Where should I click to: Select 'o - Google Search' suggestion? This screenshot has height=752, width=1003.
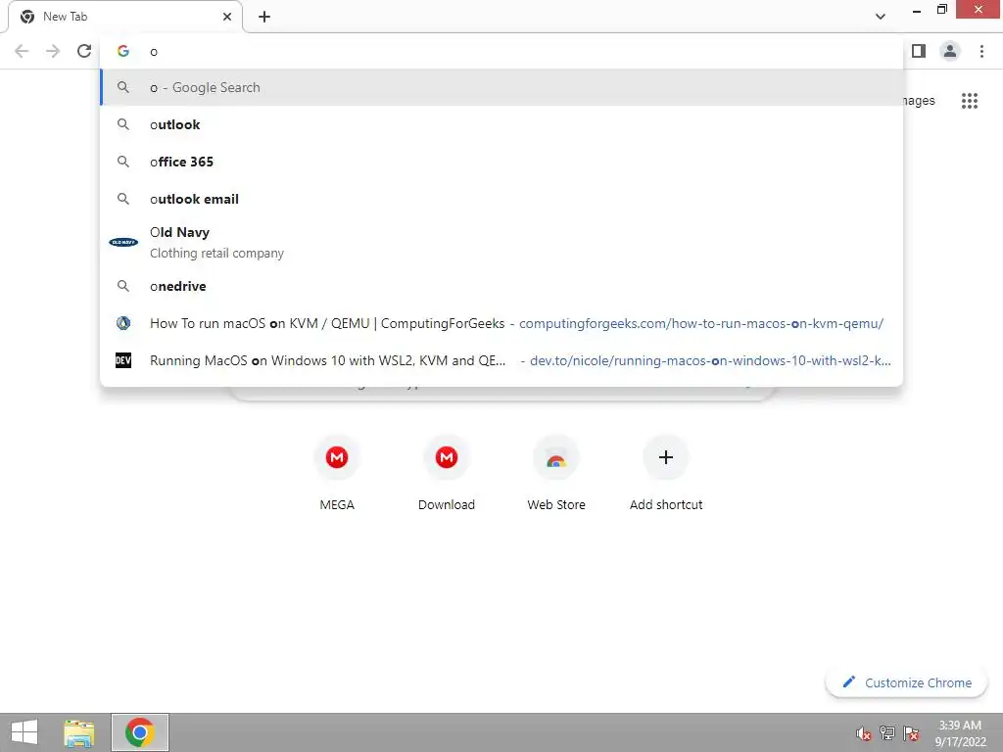click(501, 87)
